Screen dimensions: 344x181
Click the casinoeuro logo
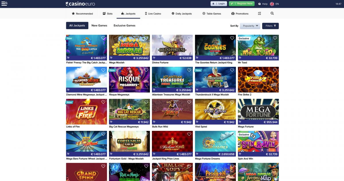click(80, 4)
